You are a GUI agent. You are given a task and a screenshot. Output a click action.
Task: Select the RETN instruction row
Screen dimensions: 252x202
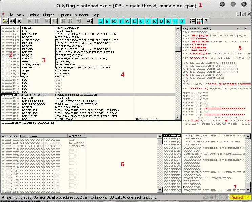88,76
